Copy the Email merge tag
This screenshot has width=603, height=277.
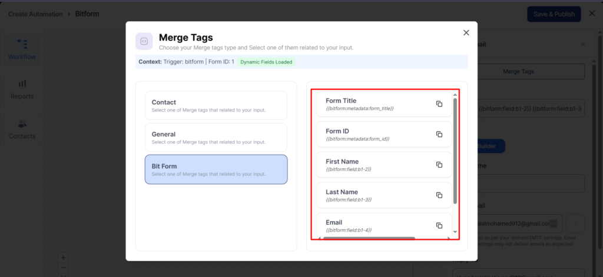[x=439, y=225]
